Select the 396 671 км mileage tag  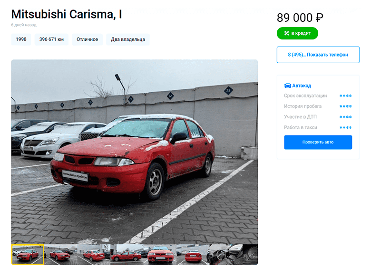(x=51, y=39)
